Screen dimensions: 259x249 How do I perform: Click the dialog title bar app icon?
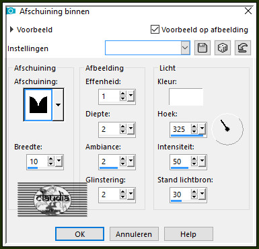click(x=11, y=11)
